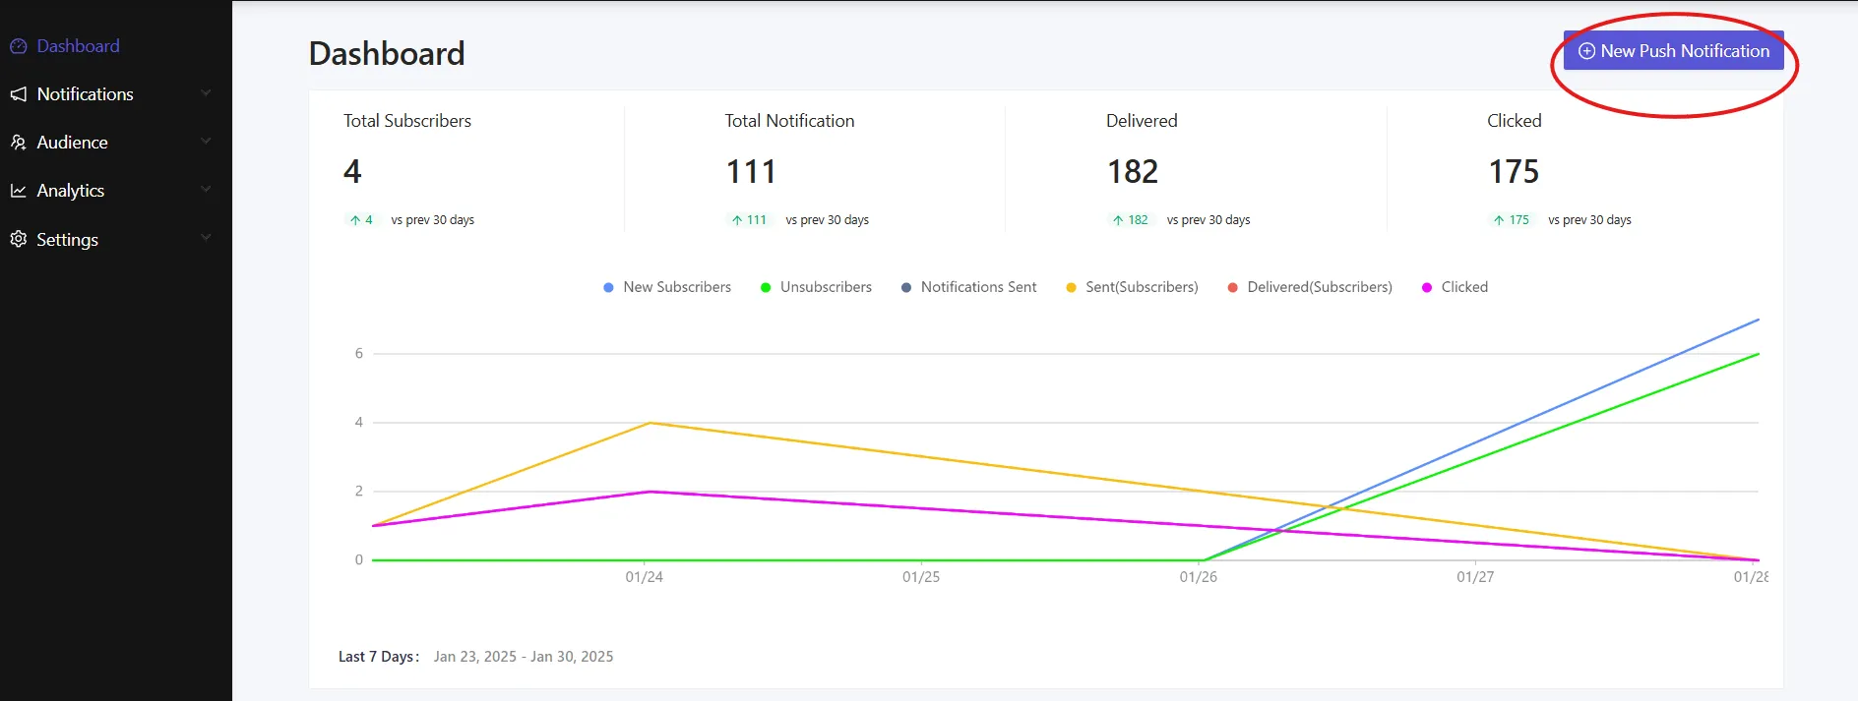Click the green up arrow under Clicked stat
Screen dimensions: 1858x701
(1499, 220)
